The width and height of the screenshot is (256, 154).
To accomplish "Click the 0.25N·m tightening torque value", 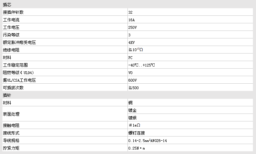I will click(x=137, y=148).
